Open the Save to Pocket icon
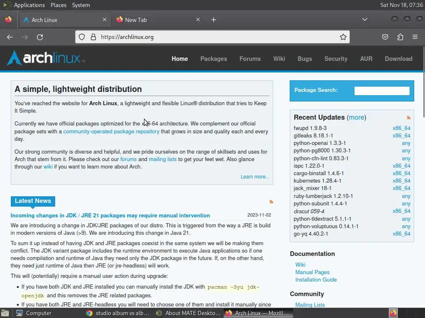 coord(385,37)
